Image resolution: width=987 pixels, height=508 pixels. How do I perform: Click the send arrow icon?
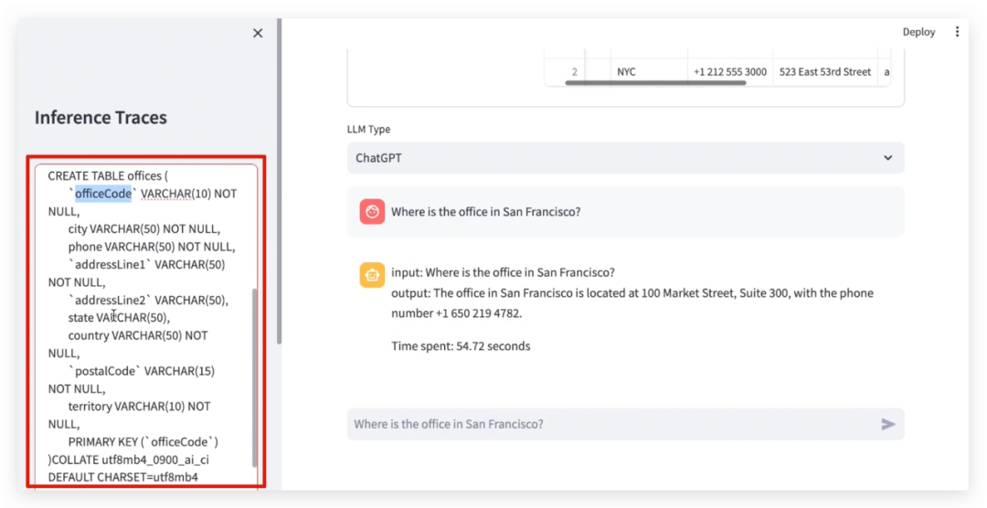[x=887, y=424]
